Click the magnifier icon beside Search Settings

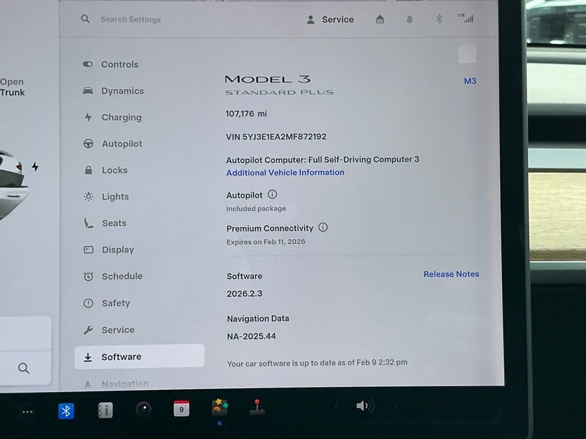(85, 19)
